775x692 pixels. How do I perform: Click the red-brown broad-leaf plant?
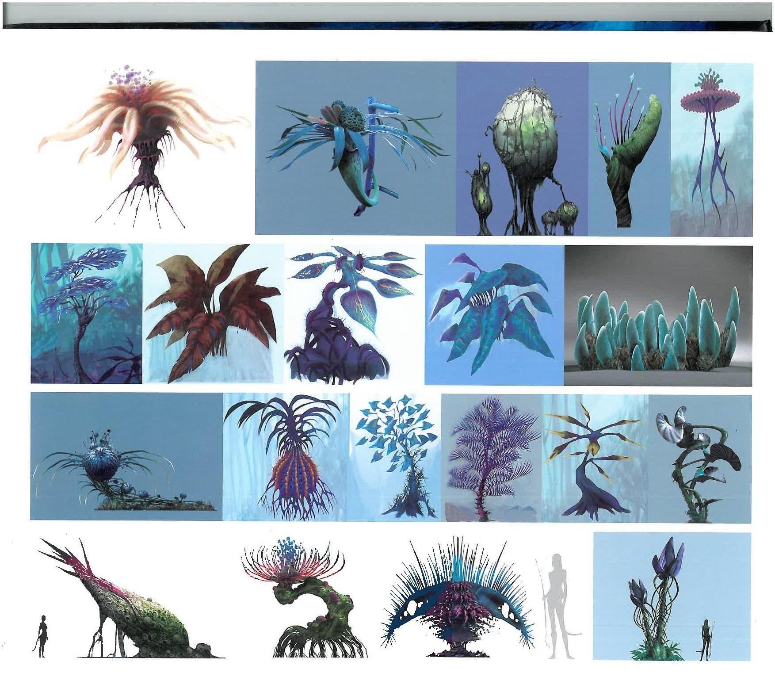pos(213,314)
